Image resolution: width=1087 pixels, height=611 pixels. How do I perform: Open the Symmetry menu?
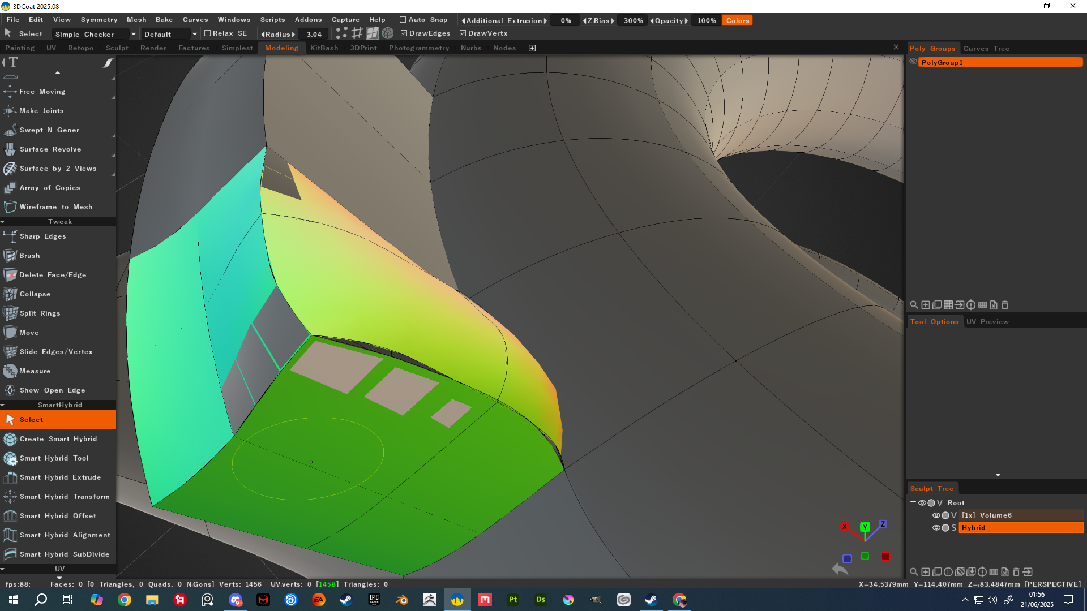[99, 20]
